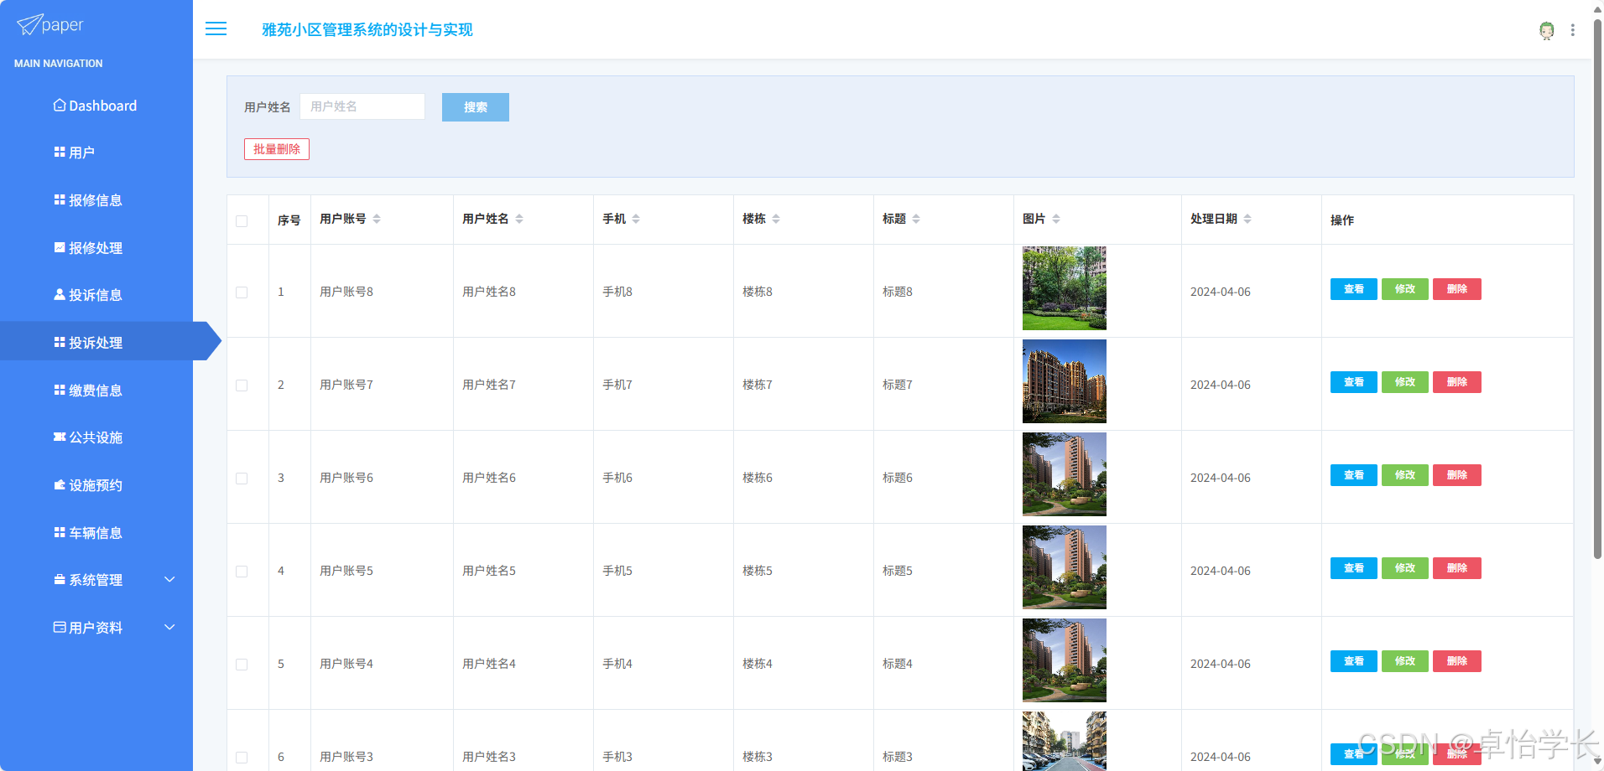Image resolution: width=1604 pixels, height=771 pixels.
Task: Click the 批量删除 button
Action: (277, 149)
